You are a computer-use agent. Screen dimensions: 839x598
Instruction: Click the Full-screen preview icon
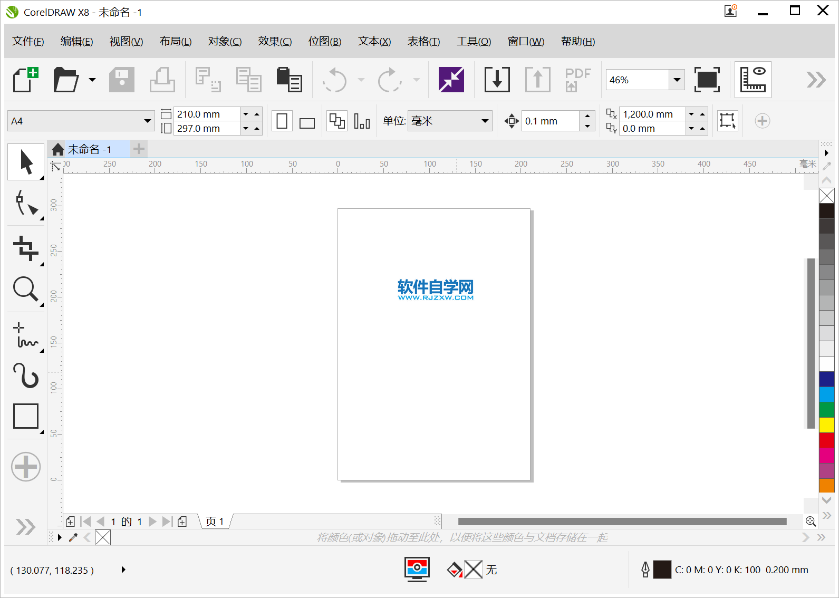point(707,80)
